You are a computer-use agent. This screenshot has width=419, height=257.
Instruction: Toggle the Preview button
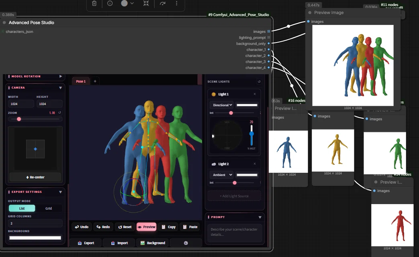click(x=147, y=227)
